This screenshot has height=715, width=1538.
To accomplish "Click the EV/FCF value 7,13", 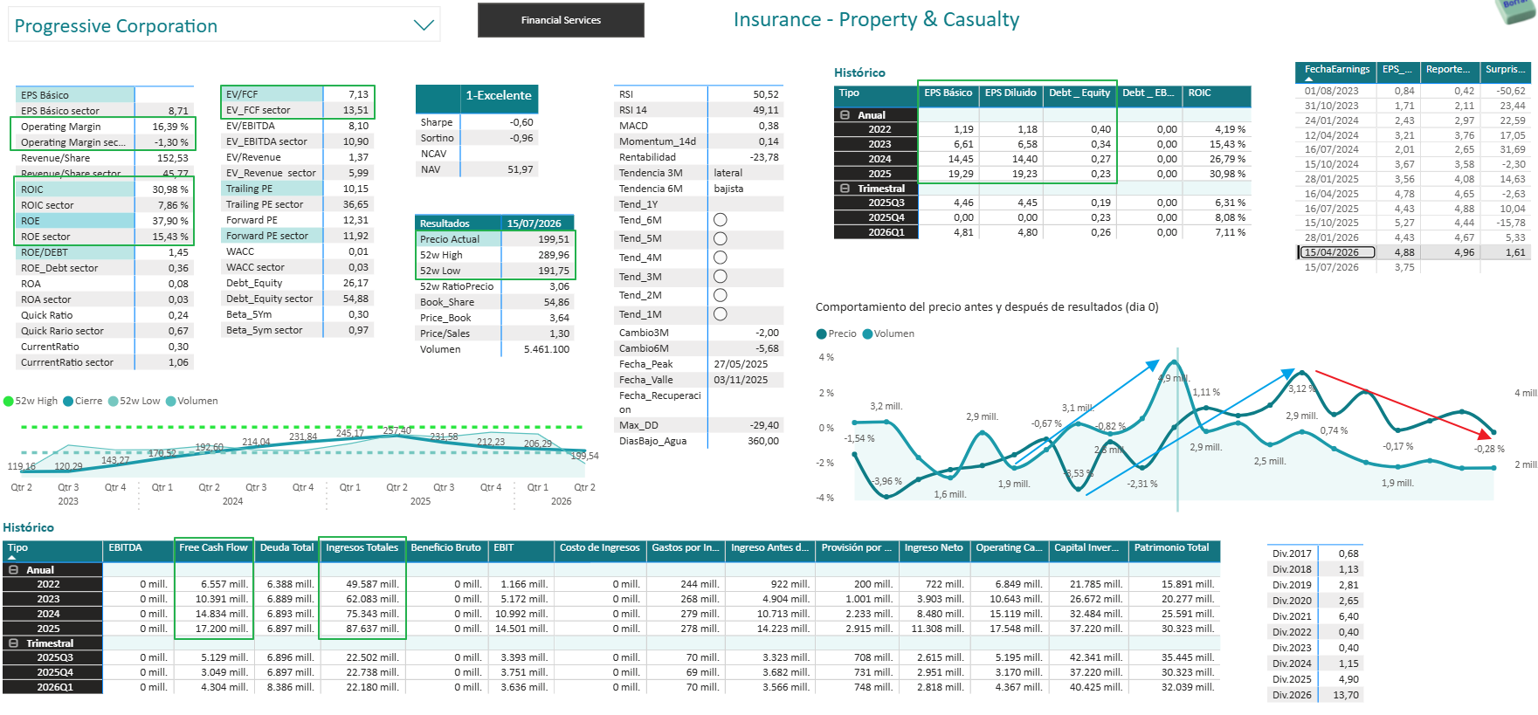I will click(358, 94).
